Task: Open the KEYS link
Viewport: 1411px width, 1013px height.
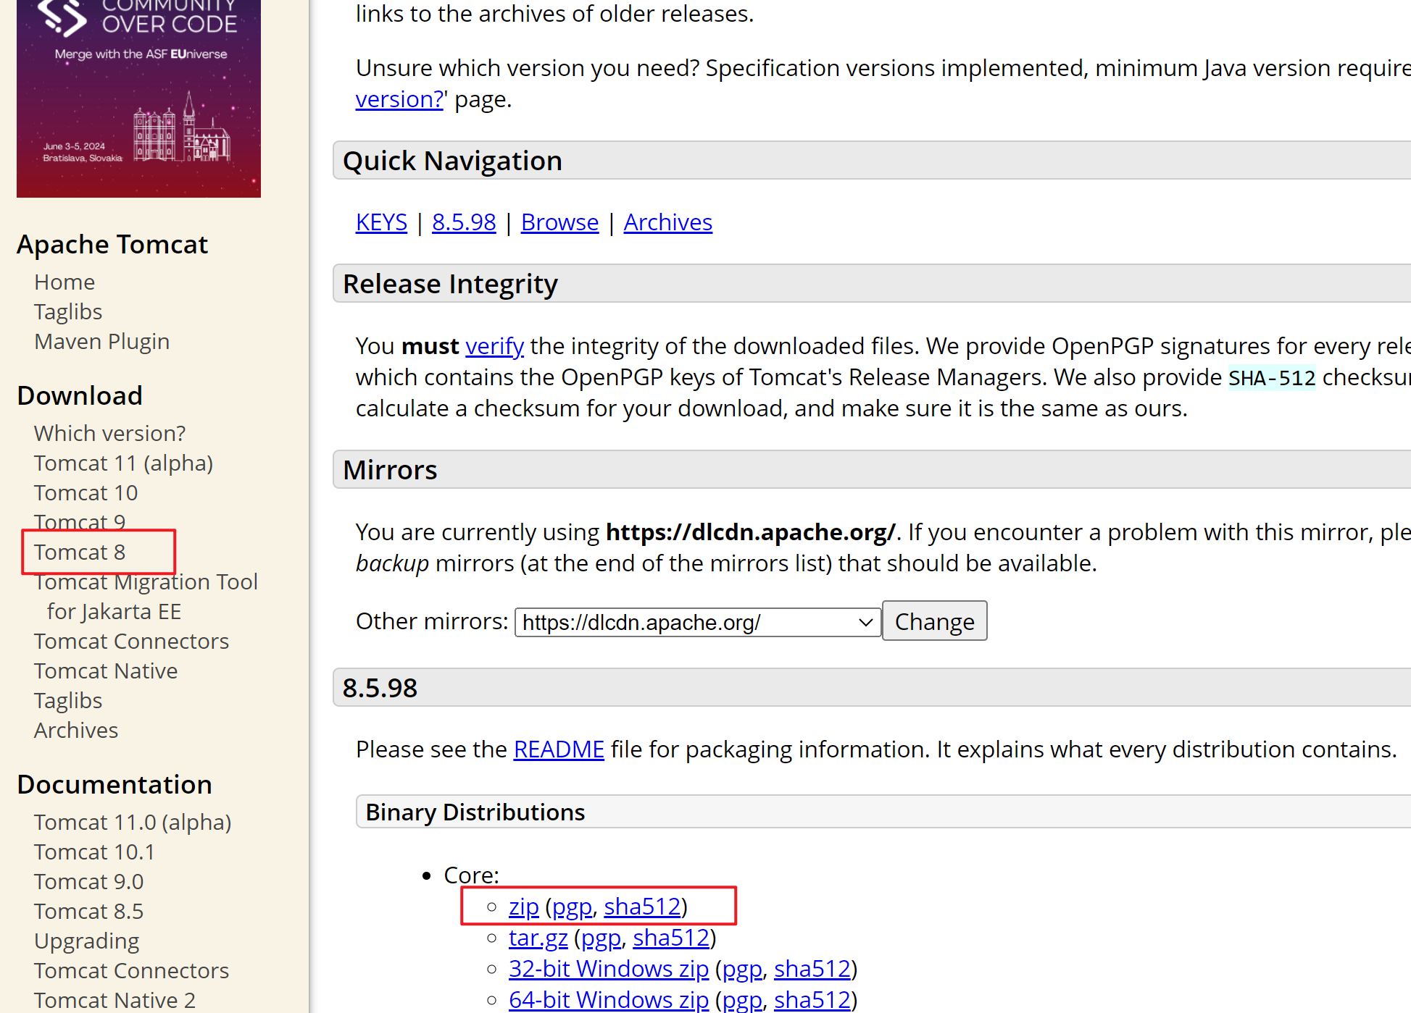Action: coord(381,222)
